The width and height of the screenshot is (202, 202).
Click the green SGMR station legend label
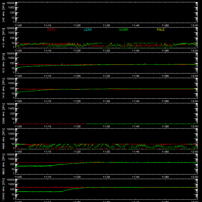click(x=123, y=30)
